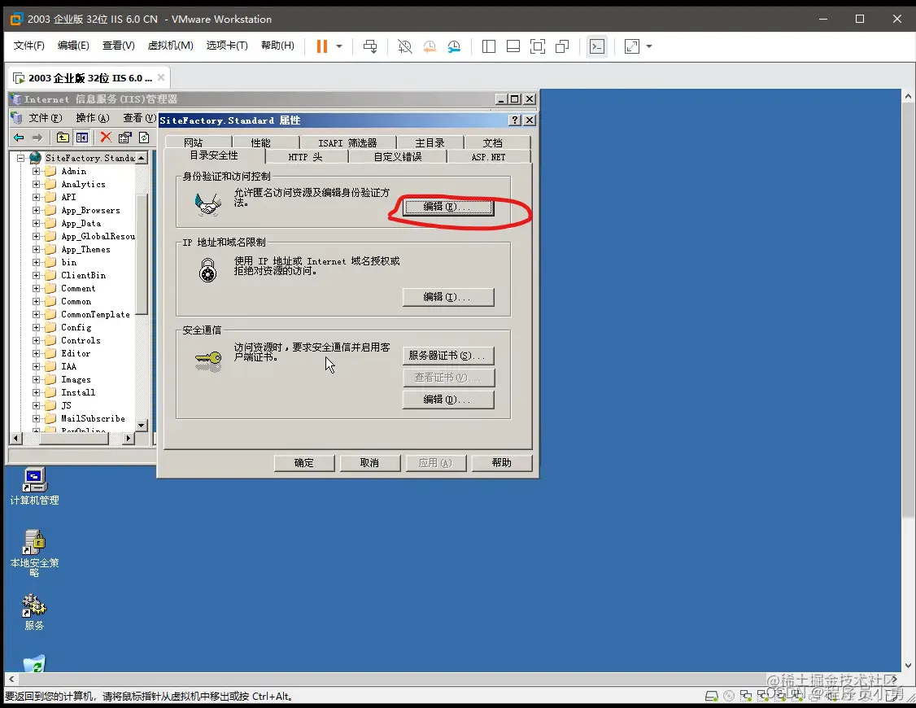Enter VMware full screen mode

click(538, 46)
